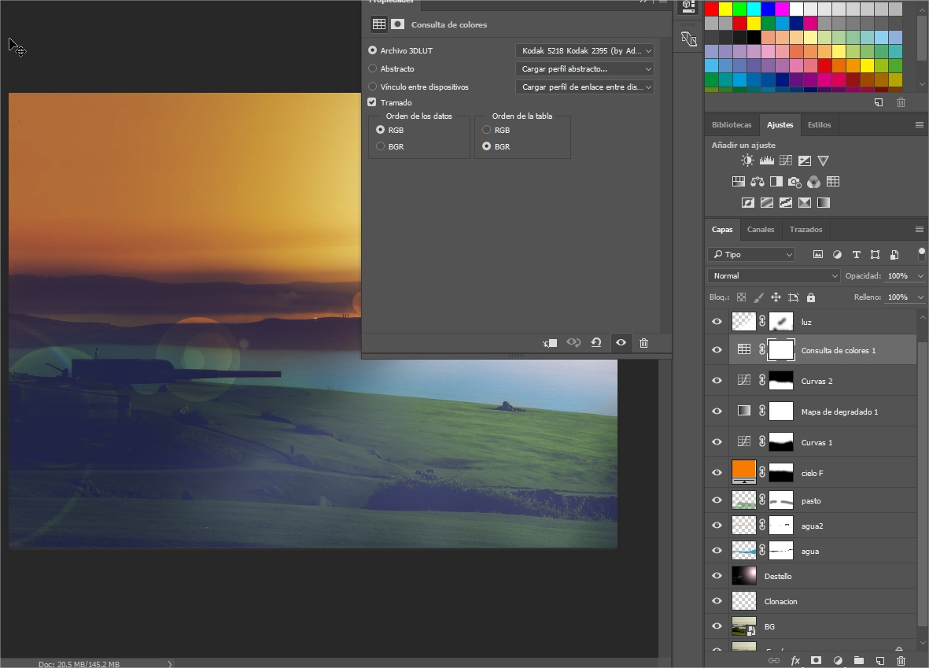This screenshot has height=668, width=929.
Task: Filter layers by type layers (T icon)
Action: 856,255
